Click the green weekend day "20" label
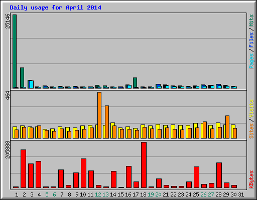 coord(158,194)
